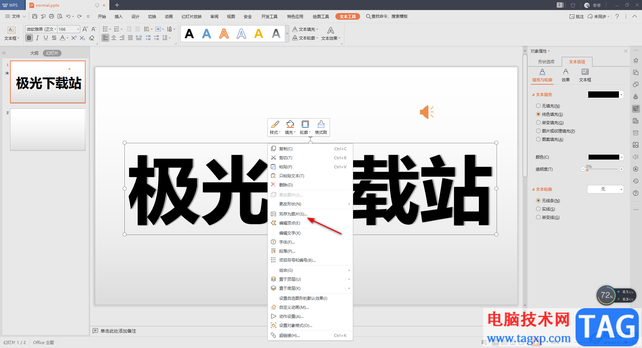
Task: Apply italic formatting
Action: pos(37,38)
